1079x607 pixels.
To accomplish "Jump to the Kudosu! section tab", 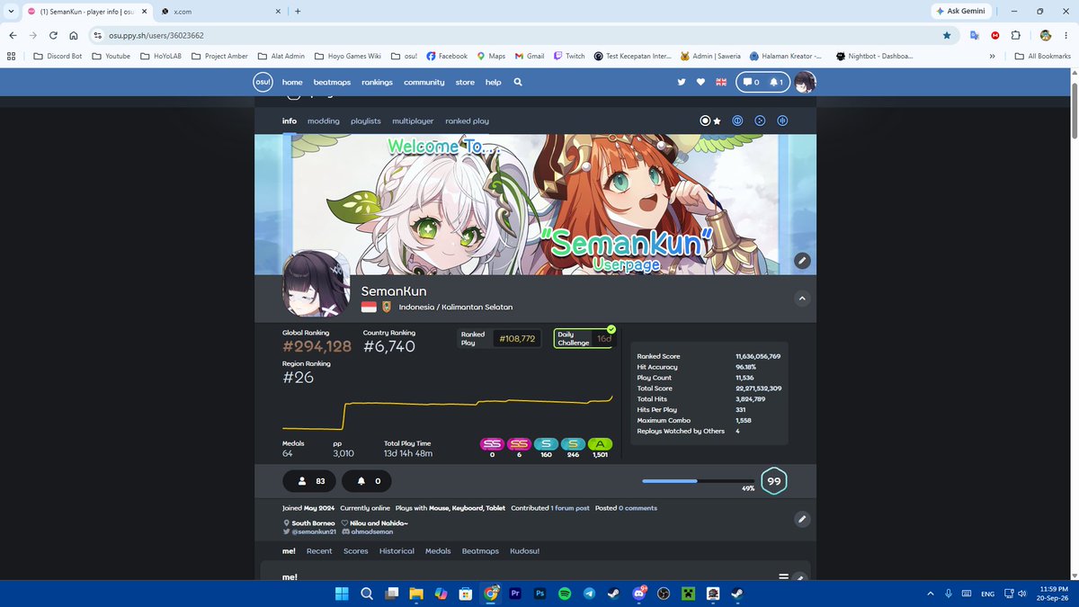I will (x=524, y=550).
